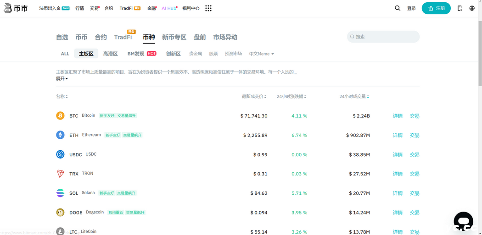Open 法币出入金 menu
This screenshot has width=482, height=235.
pyautogui.click(x=54, y=8)
